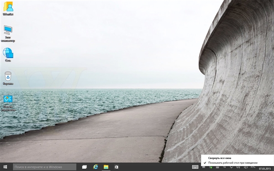Select the This PC desktop icon
Viewport: 274px width, 171px height.
[x=8, y=33]
